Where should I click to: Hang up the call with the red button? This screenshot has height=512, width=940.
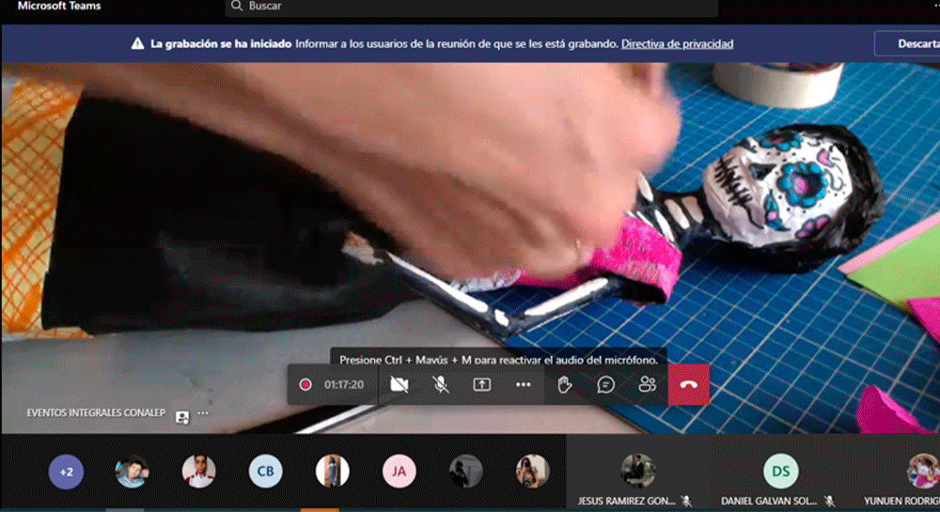coord(688,384)
